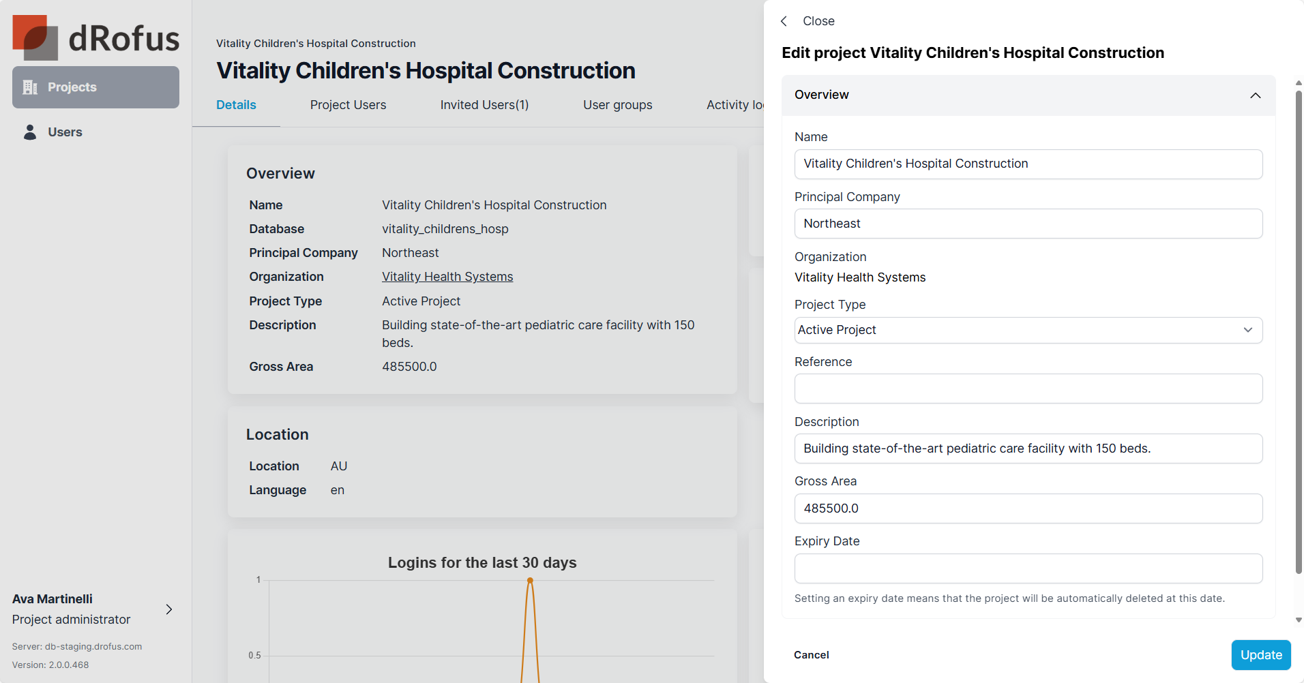Click the Update button
This screenshot has width=1304, height=683.
coord(1260,655)
